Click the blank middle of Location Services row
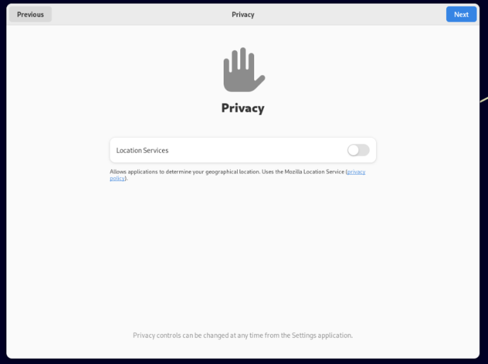Screen dimensions: 488x364 click(x=254, y=151)
